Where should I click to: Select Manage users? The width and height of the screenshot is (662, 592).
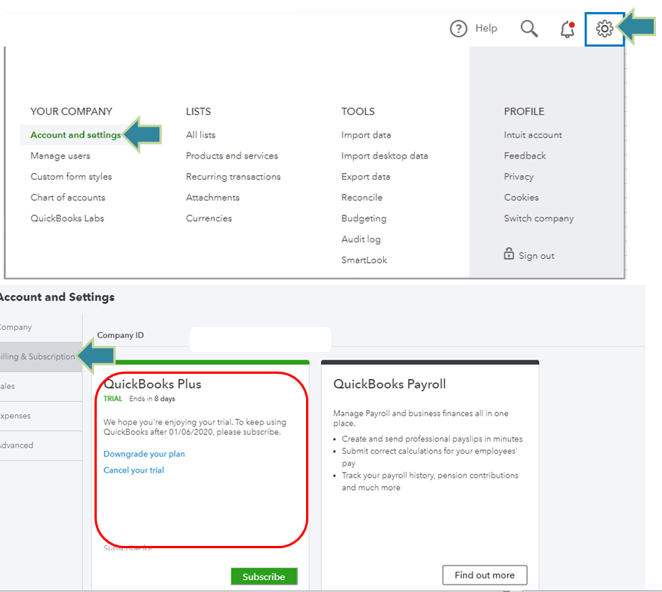(x=60, y=156)
